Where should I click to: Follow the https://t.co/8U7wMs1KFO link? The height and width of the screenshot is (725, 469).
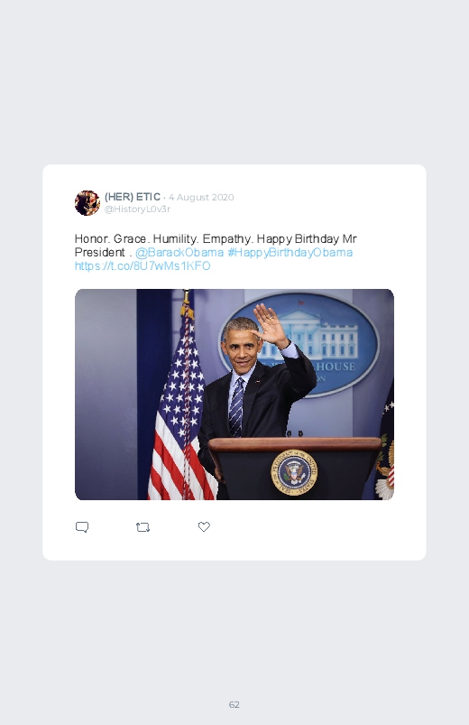point(143,265)
